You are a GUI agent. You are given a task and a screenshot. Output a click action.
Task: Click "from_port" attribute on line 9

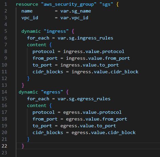click(x=45, y=58)
